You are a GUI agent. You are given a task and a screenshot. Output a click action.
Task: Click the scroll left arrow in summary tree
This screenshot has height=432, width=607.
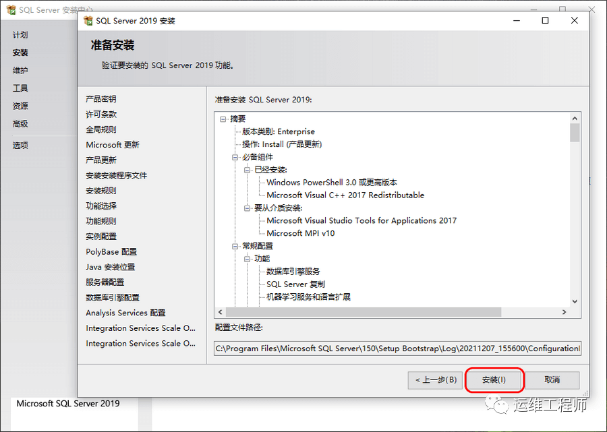tap(221, 312)
